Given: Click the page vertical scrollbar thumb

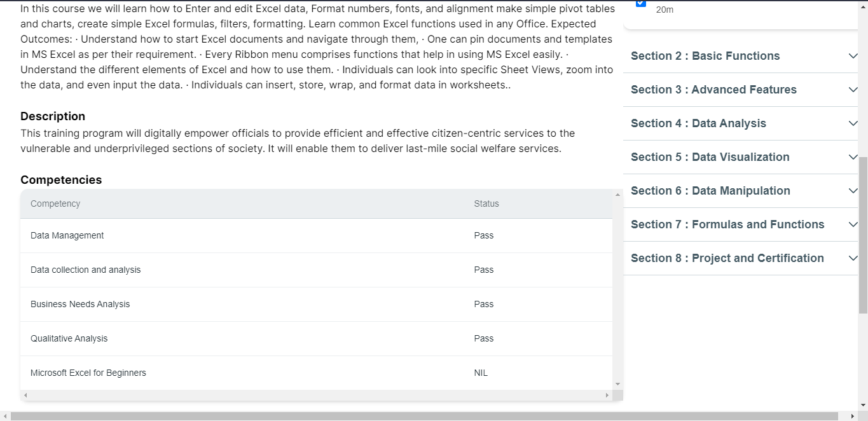Looking at the screenshot, I should [863, 235].
